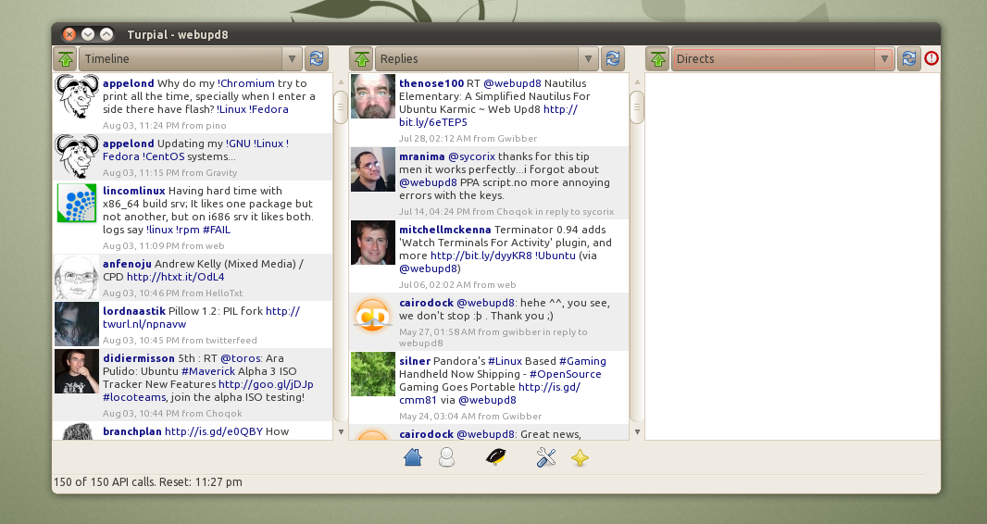Open the mranima username link
The height and width of the screenshot is (524, 987).
tap(421, 156)
